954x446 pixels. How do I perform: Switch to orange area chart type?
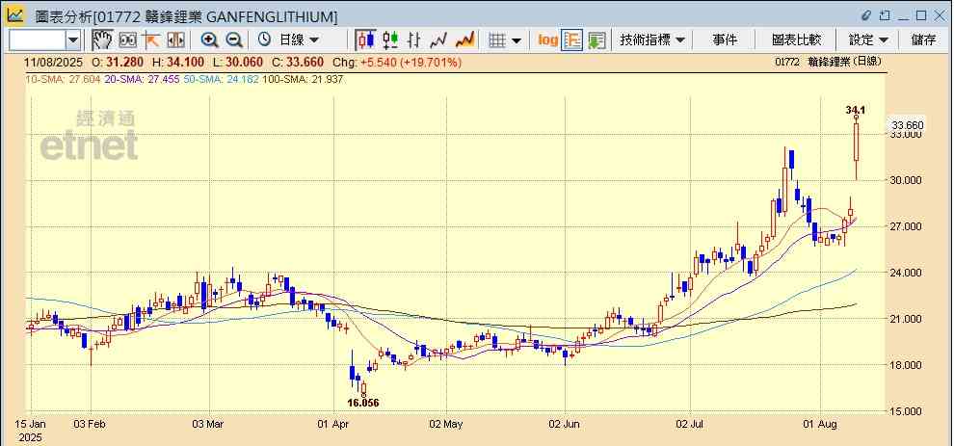(464, 40)
